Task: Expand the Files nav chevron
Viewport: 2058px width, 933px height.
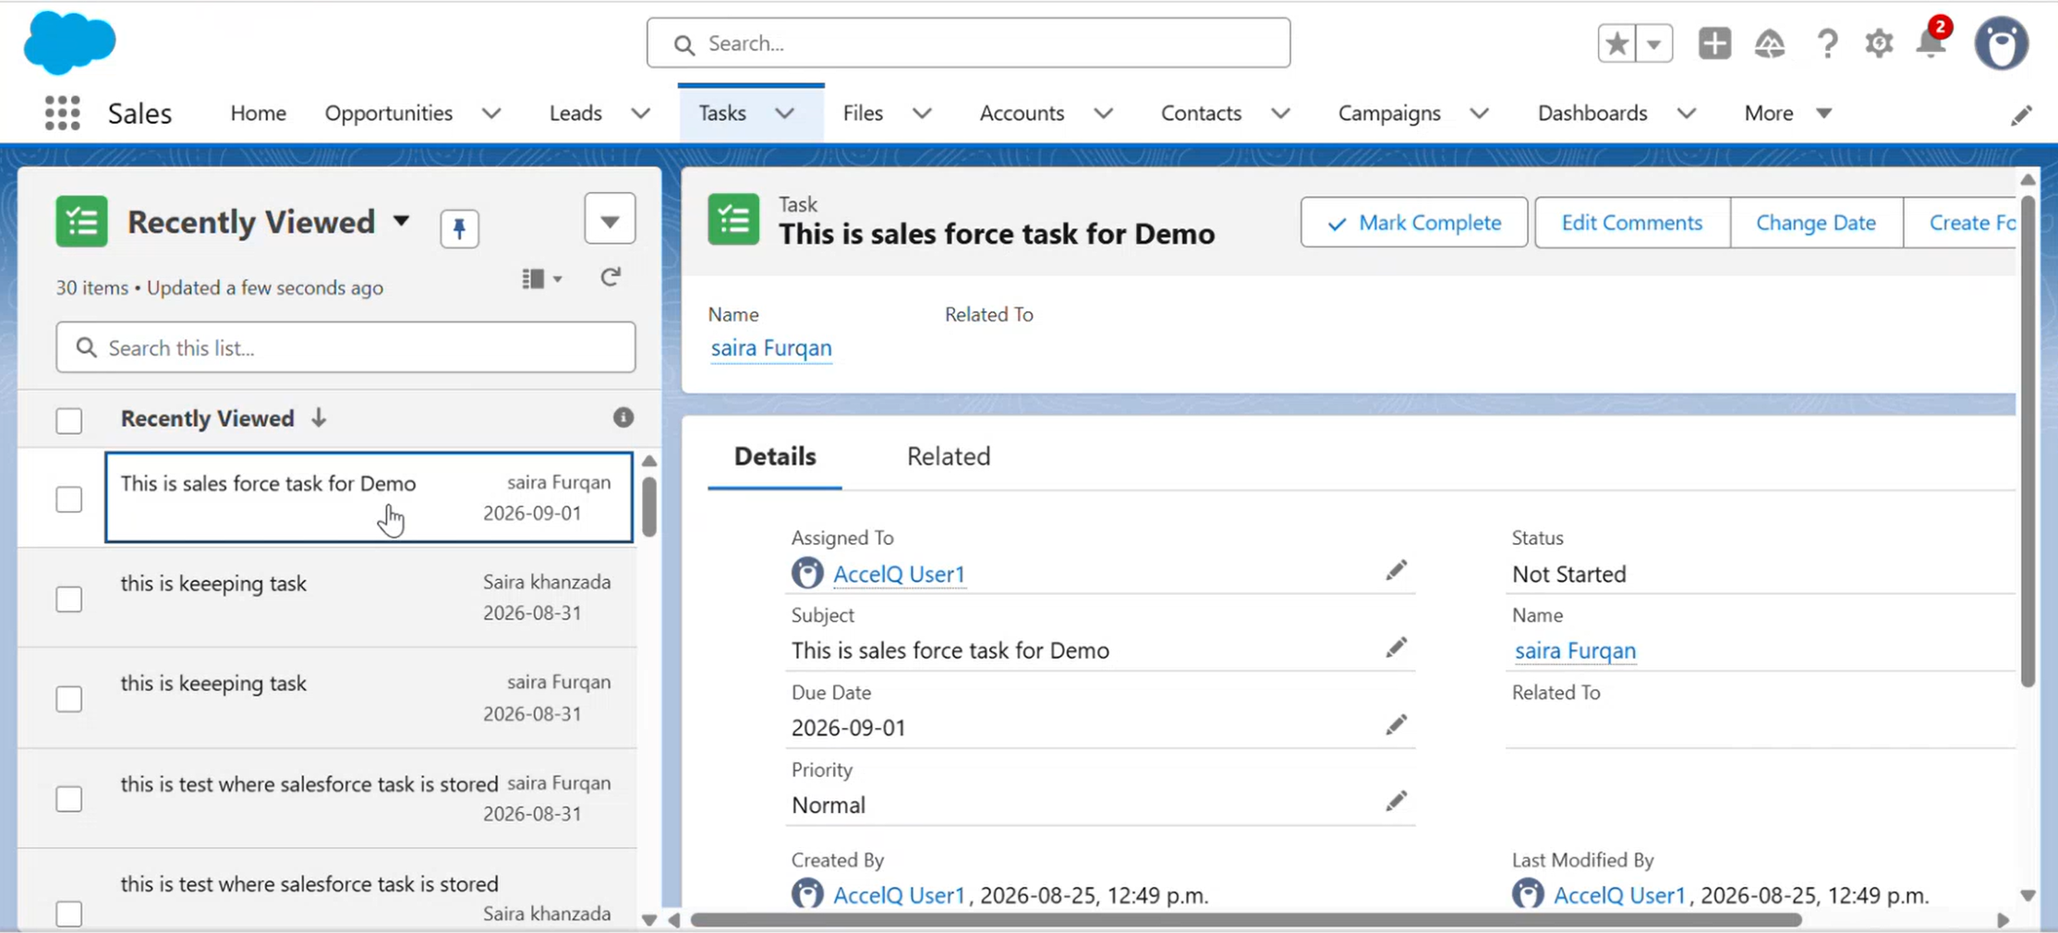Action: pos(922,114)
